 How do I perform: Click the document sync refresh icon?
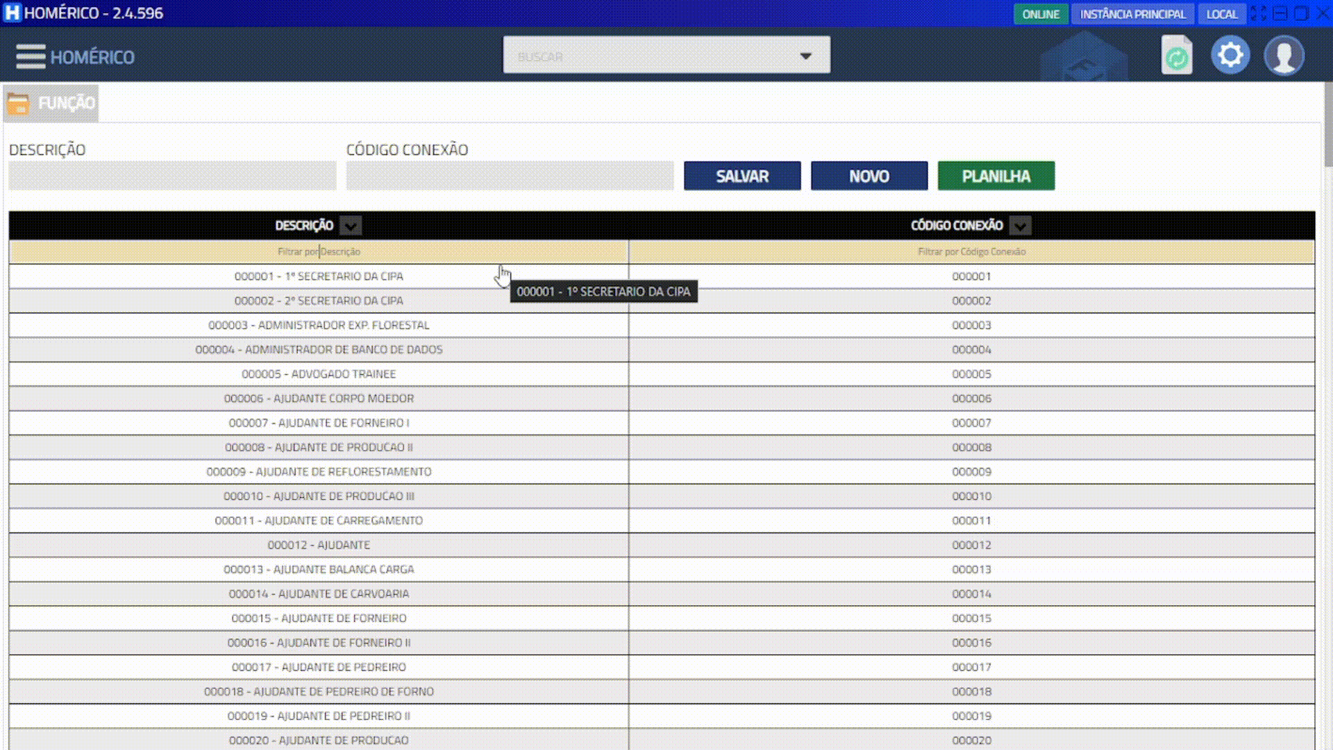(x=1177, y=56)
